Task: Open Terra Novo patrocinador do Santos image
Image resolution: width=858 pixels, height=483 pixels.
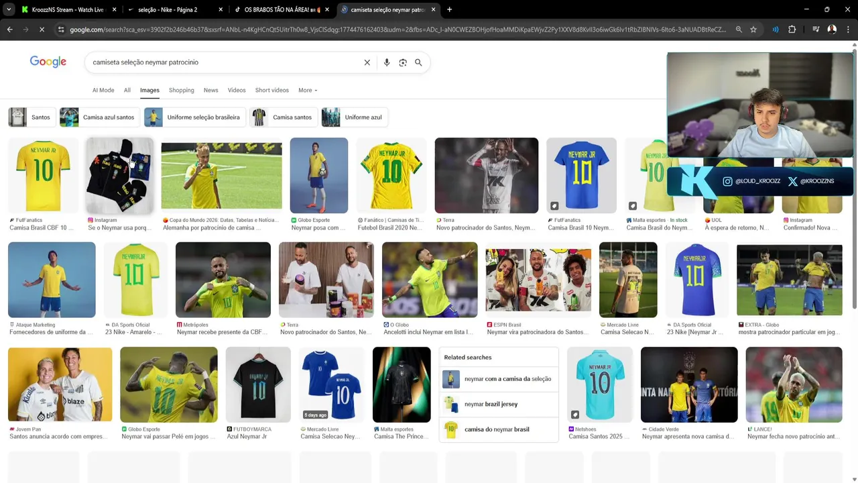Action: [487, 175]
